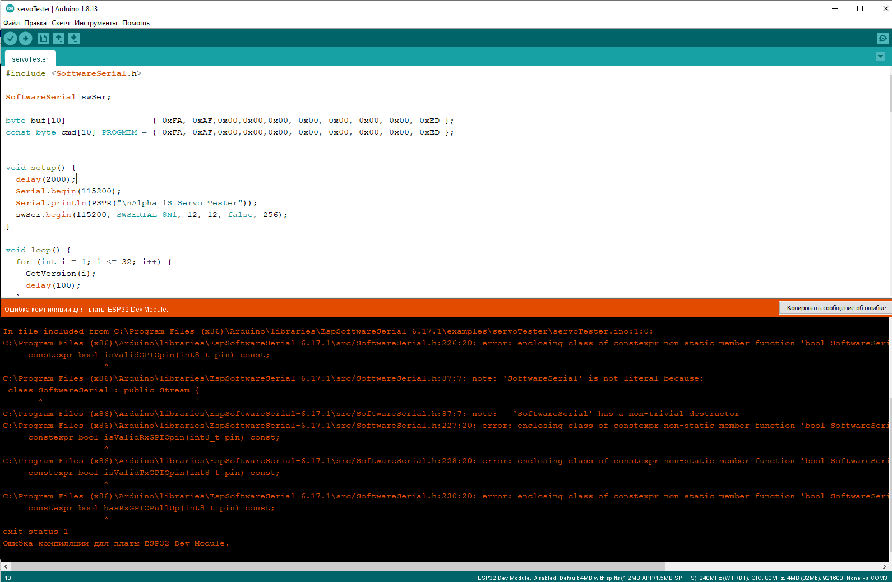The image size is (892, 582).
Task: Click Копировать сообщение об ошибке button
Action: pyautogui.click(x=835, y=308)
